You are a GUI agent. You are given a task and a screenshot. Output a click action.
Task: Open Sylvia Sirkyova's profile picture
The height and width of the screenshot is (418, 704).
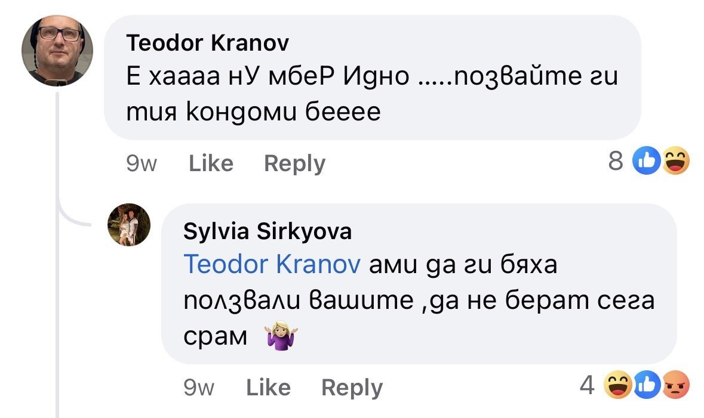[x=130, y=225]
